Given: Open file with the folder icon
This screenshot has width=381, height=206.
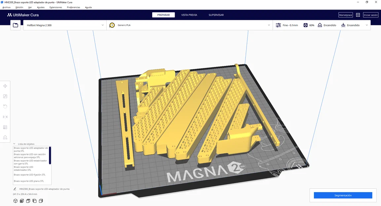Looking at the screenshot, I should click(x=15, y=25).
